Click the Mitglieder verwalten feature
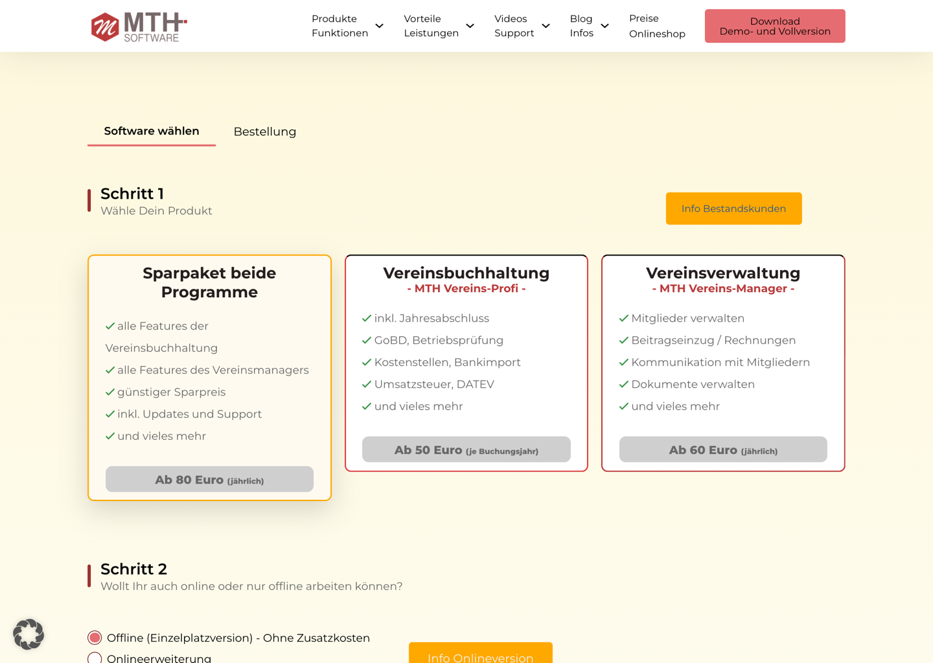933x663 pixels. coord(687,318)
